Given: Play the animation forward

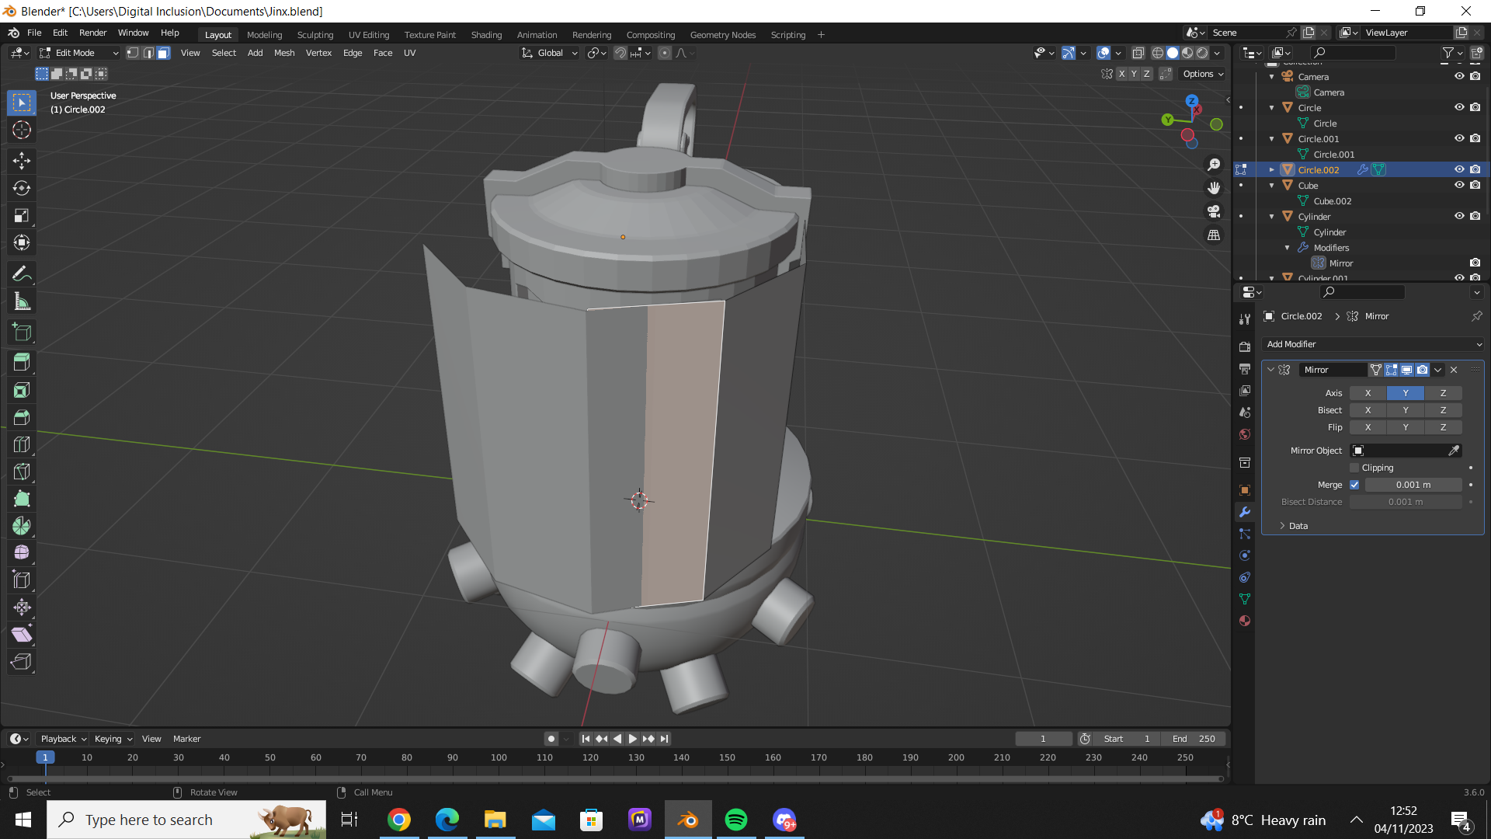Looking at the screenshot, I should [632, 739].
